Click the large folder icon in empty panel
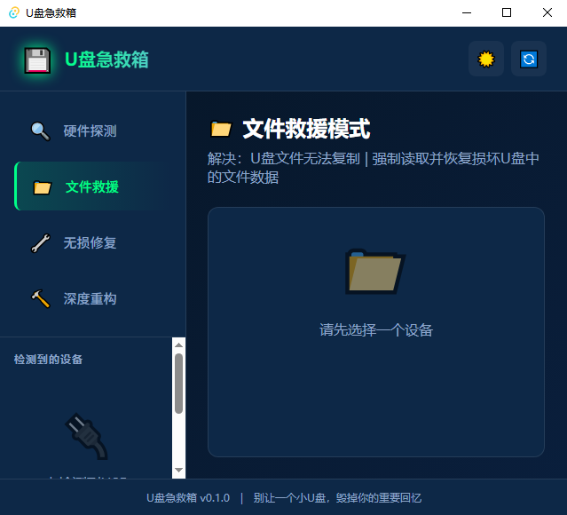This screenshot has height=515, width=567. tap(375, 271)
